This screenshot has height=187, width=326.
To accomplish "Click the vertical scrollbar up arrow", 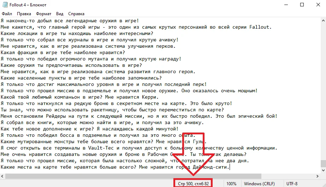I will tap(323, 21).
